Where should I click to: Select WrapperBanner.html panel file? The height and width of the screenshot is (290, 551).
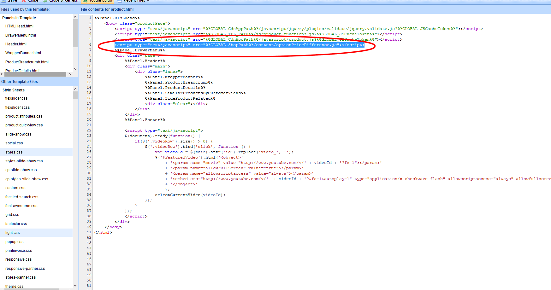click(x=23, y=53)
